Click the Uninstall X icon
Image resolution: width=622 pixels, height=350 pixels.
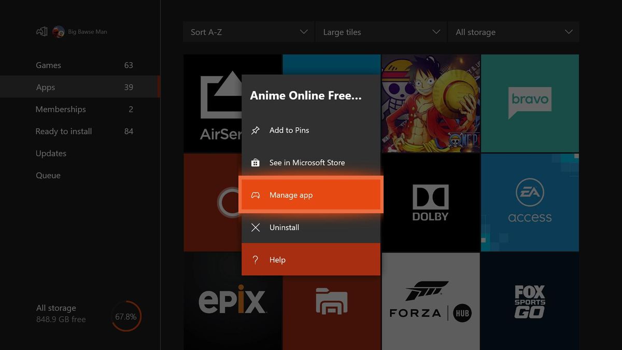click(x=255, y=227)
